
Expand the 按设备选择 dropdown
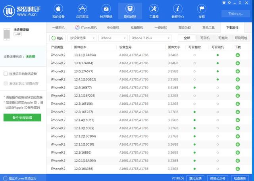[83, 38]
